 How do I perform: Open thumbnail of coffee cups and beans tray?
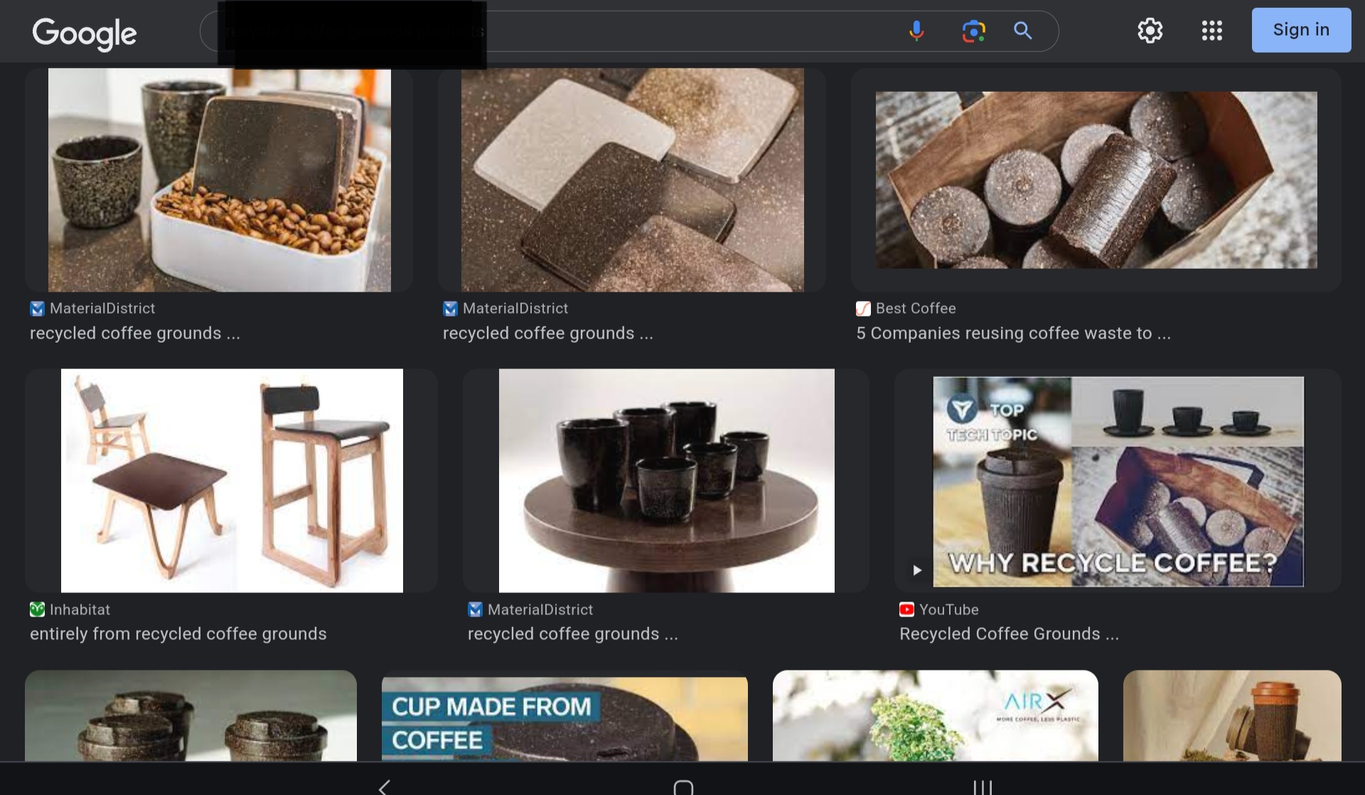pos(219,180)
